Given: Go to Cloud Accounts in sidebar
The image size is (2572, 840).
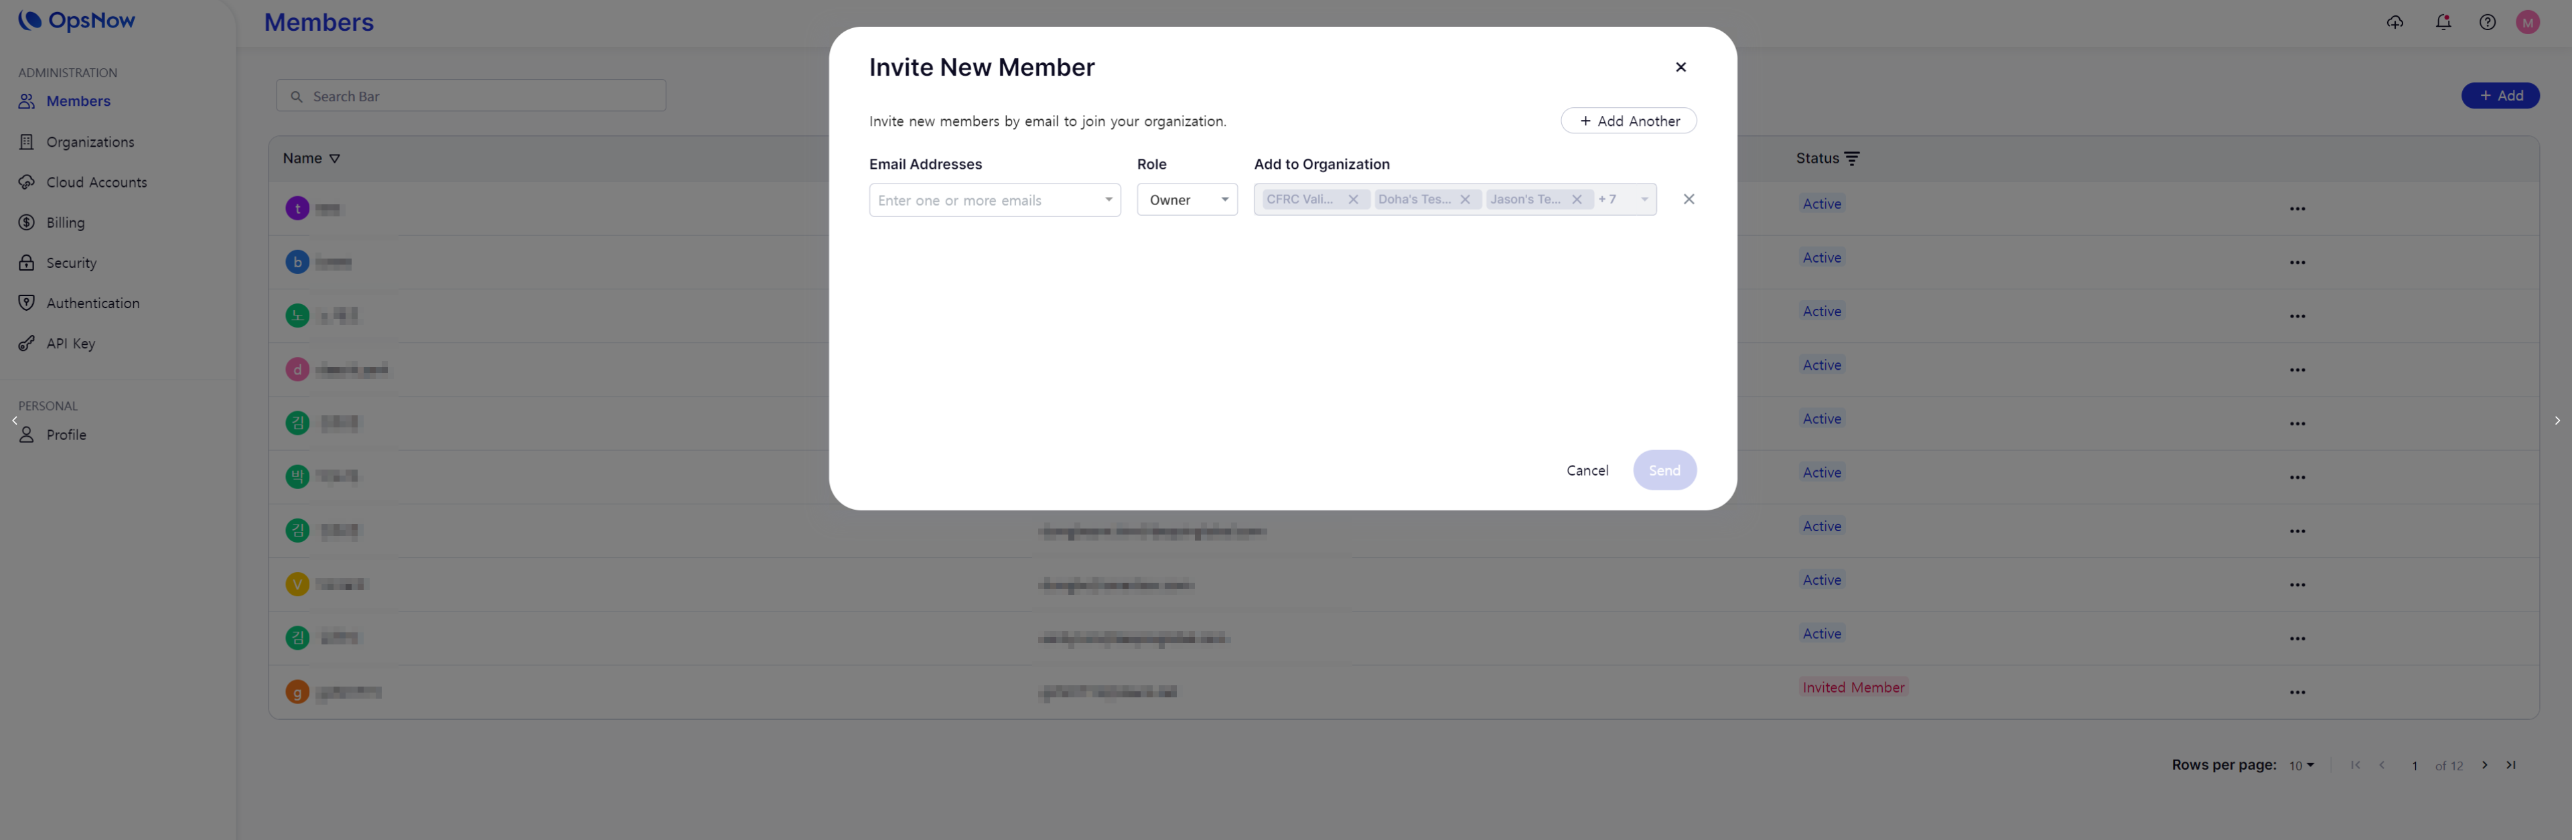Looking at the screenshot, I should [96, 183].
